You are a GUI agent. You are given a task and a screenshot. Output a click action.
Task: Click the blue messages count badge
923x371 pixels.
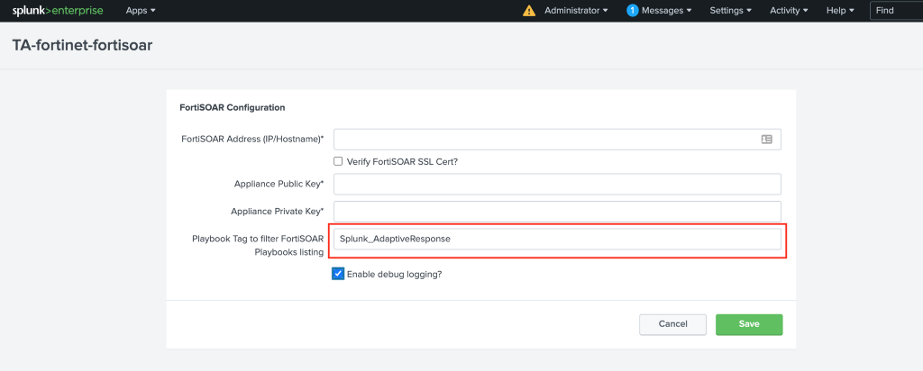(x=632, y=11)
